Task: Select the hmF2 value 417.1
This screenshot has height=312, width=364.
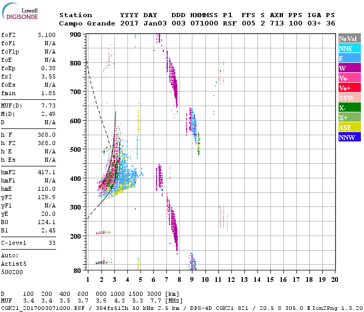Action: click(46, 173)
